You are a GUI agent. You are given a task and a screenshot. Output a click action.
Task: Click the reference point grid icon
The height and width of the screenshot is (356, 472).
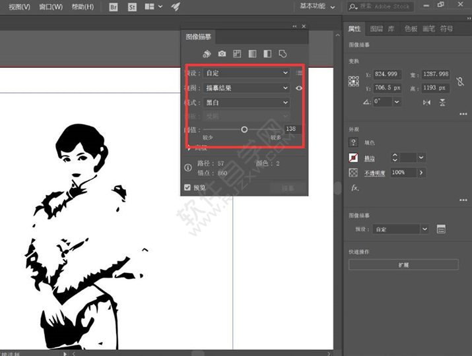(354, 81)
